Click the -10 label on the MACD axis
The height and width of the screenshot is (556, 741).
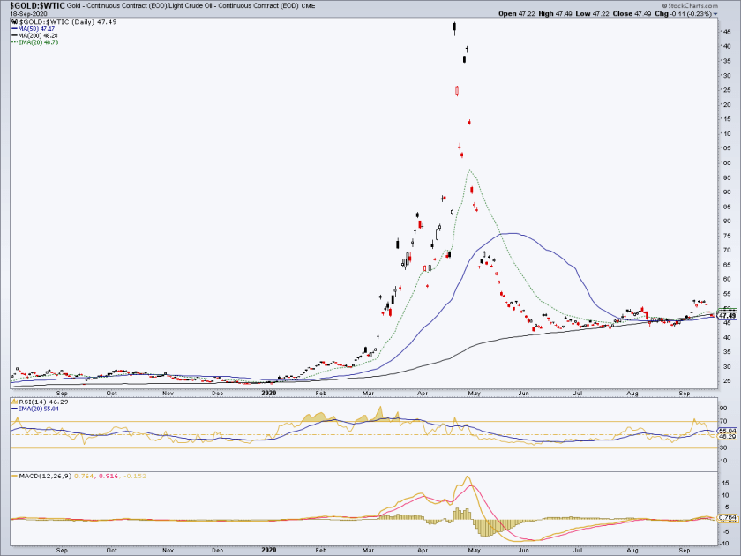(x=725, y=543)
